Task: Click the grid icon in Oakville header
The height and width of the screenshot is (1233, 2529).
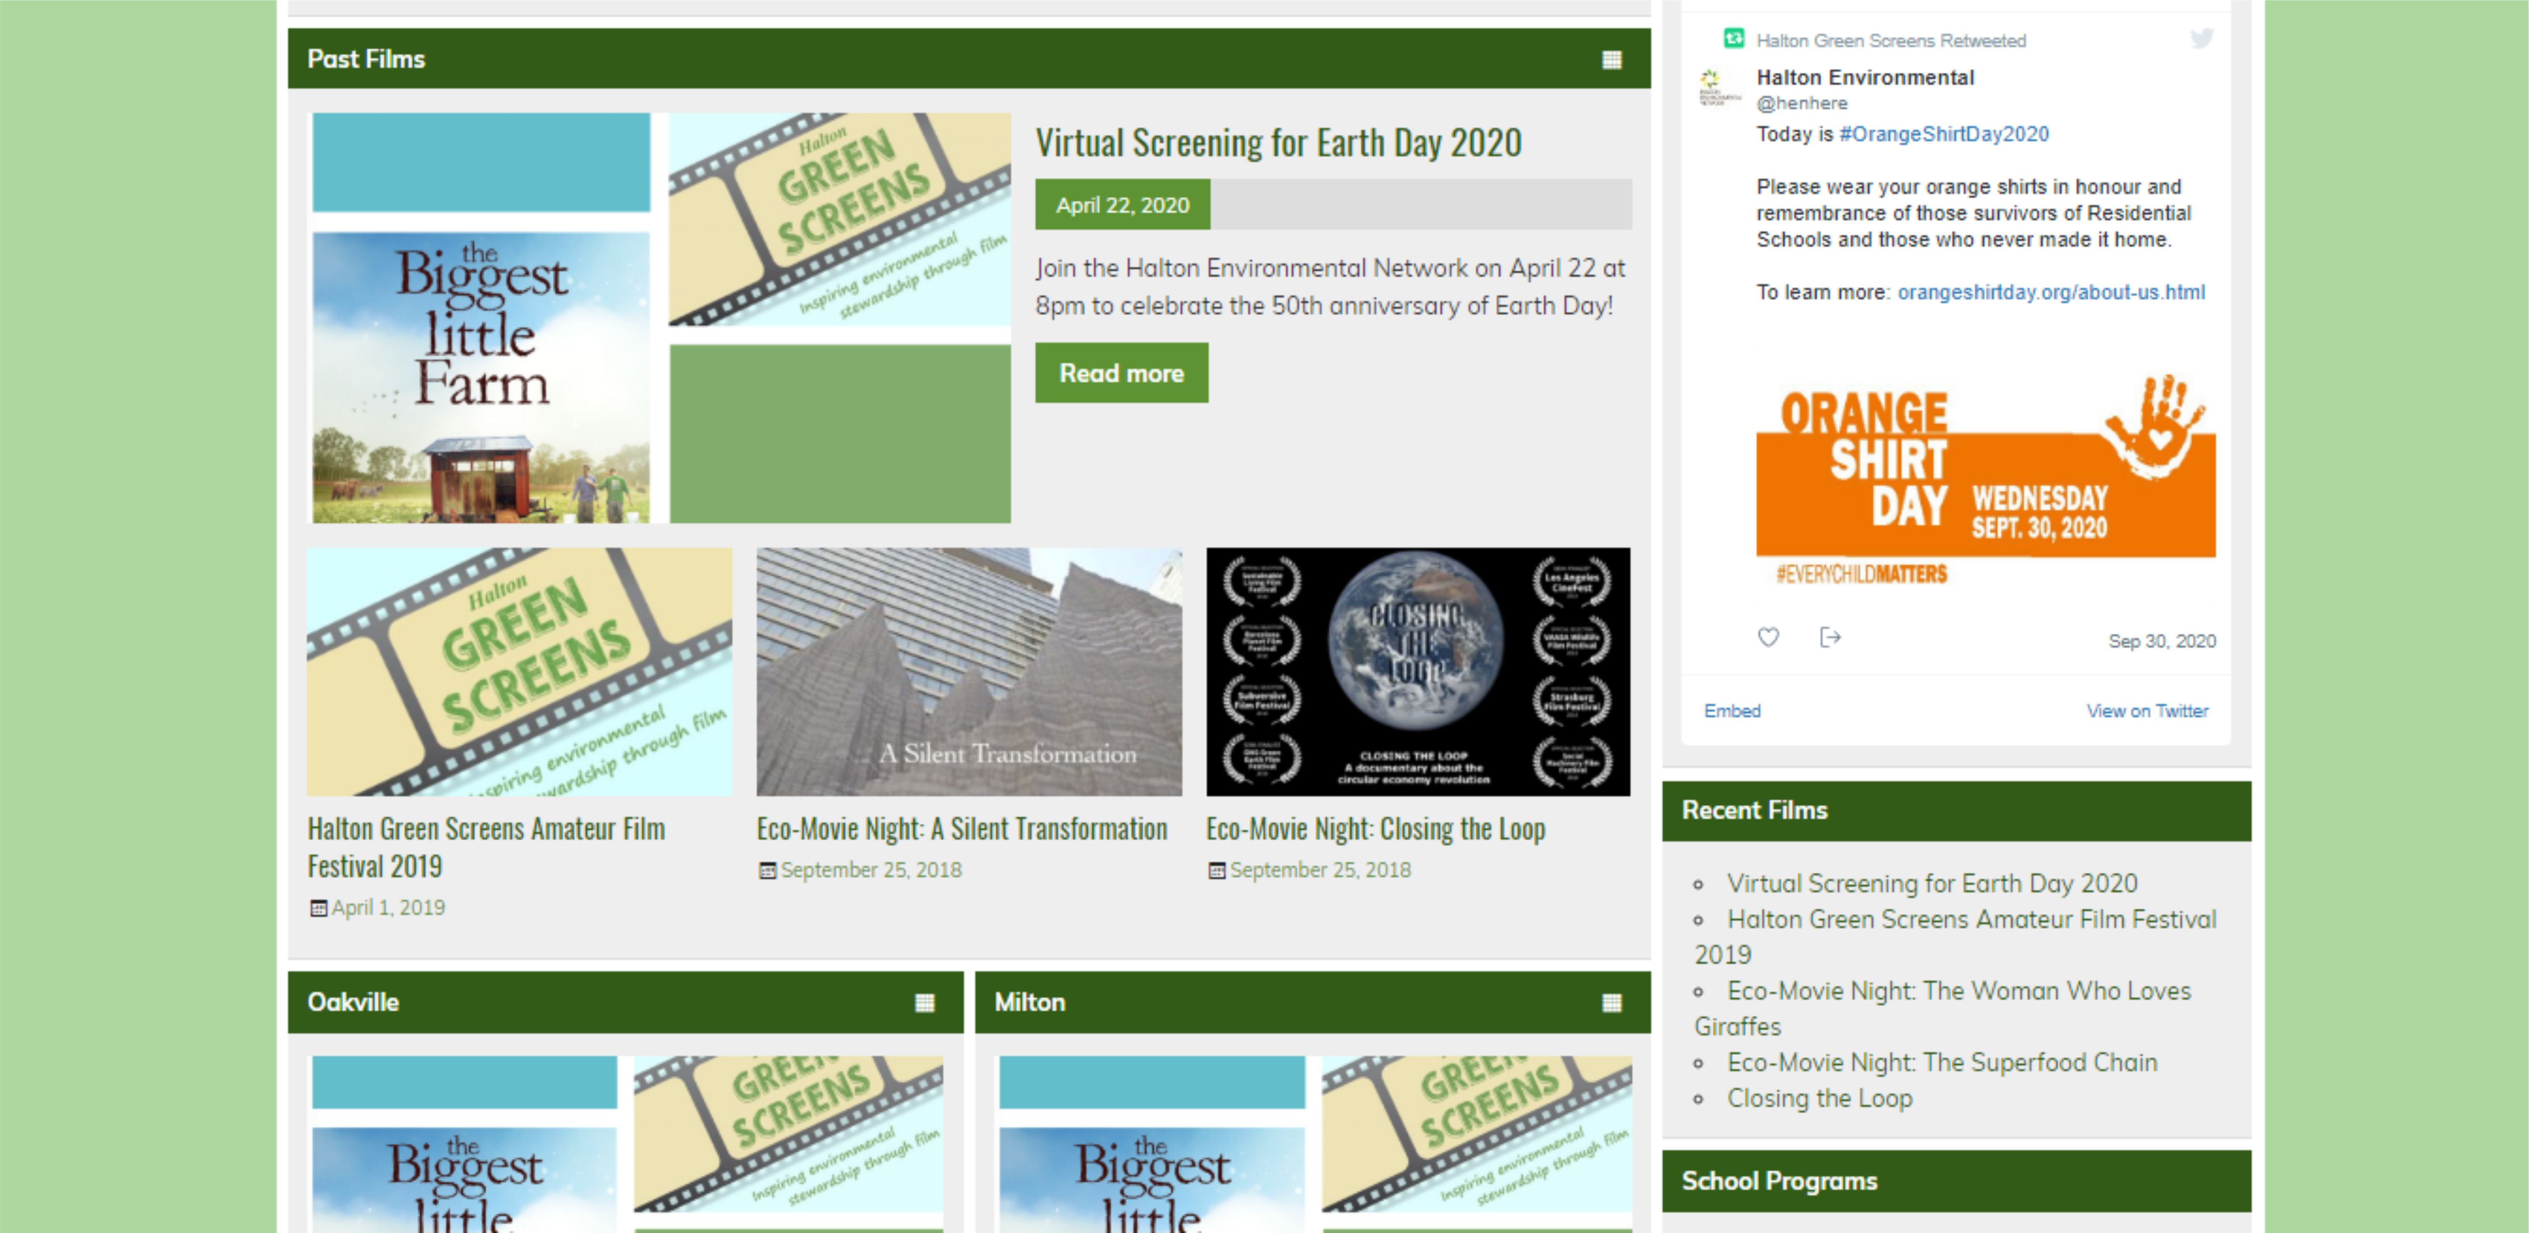Action: [x=924, y=1002]
